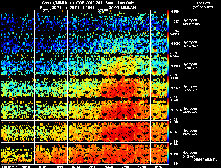The width and height of the screenshot is (221, 168).
Task: Open the 24-35 keV image panel at 06:58
Action: click(x=109, y=109)
